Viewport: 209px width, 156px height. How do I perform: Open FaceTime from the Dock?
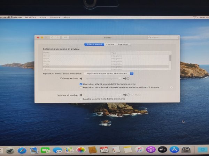click(x=45, y=150)
